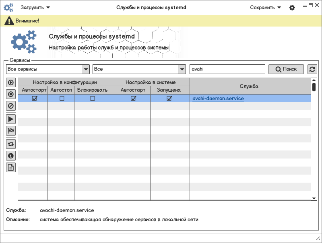Viewport: 322px width, 243px height.
Task: Click the document log icon in sidebar
Action: pos(11,168)
